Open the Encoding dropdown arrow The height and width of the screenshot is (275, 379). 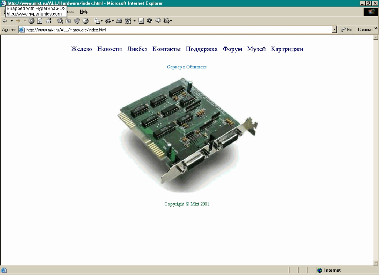click(x=171, y=21)
